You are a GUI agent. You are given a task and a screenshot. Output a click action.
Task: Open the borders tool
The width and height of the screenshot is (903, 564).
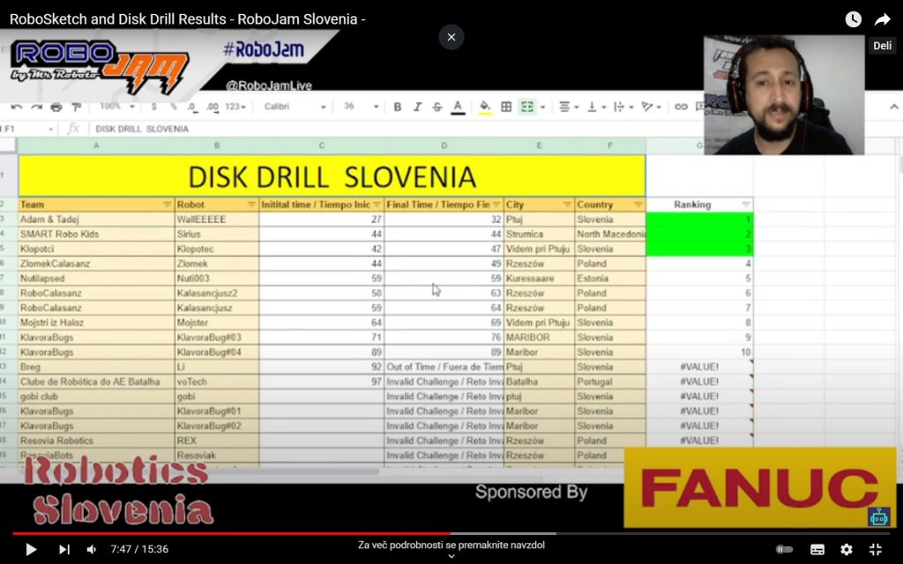pyautogui.click(x=506, y=107)
